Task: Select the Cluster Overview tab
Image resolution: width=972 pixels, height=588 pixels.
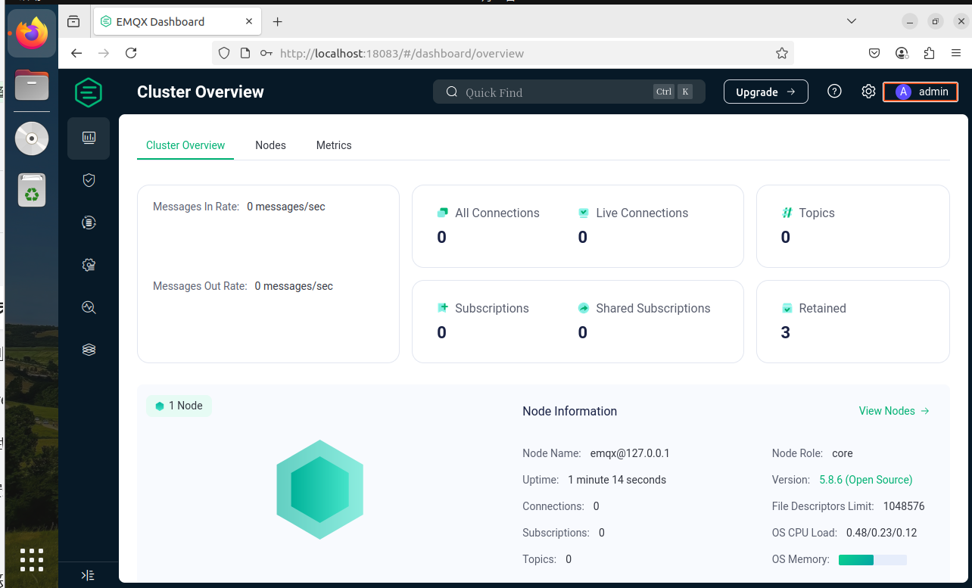Action: [185, 145]
